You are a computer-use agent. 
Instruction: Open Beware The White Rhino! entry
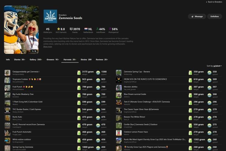(x=134, y=117)
